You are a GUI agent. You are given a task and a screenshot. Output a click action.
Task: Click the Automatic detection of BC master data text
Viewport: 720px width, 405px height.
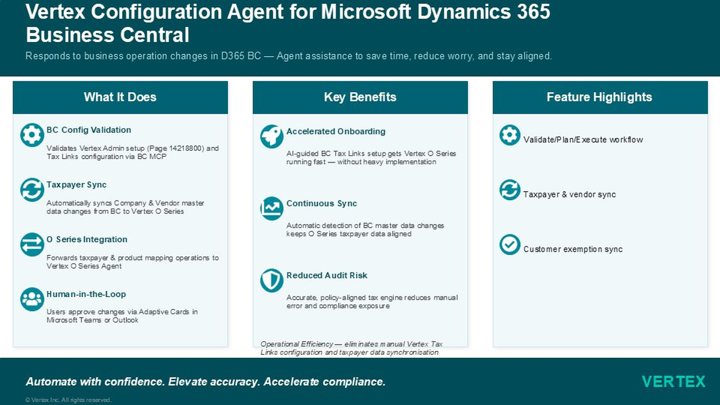pos(365,229)
